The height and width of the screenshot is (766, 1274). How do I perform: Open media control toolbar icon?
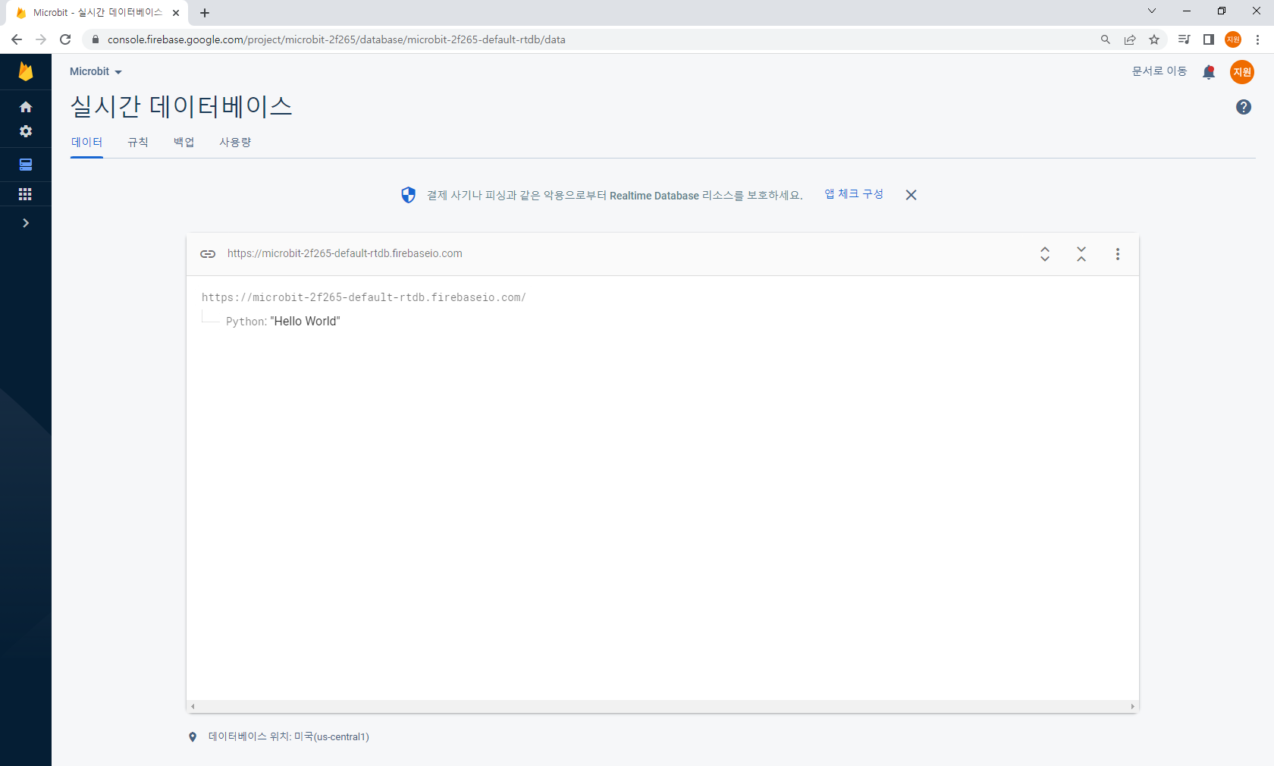coord(1184,39)
